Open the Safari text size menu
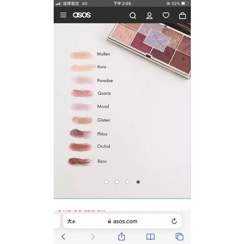Viewport: 244px width, 244px height. pyautogui.click(x=71, y=221)
